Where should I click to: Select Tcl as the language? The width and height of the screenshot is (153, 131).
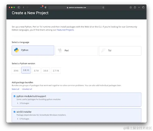pos(120,51)
